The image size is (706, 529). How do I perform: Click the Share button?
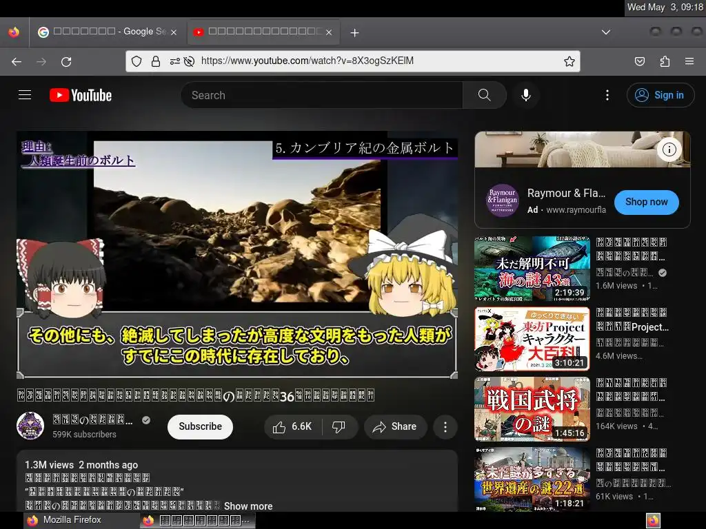point(395,427)
